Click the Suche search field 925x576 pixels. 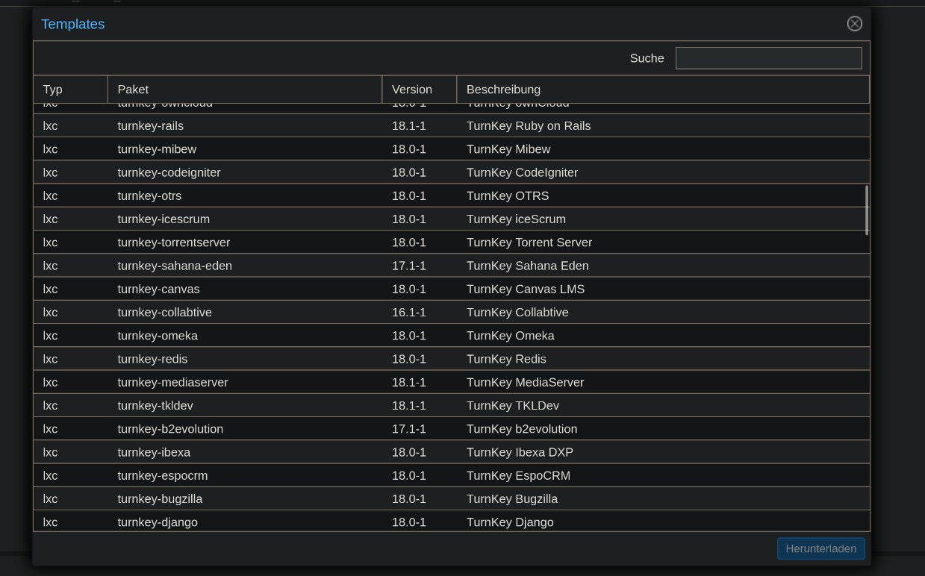[x=768, y=58]
